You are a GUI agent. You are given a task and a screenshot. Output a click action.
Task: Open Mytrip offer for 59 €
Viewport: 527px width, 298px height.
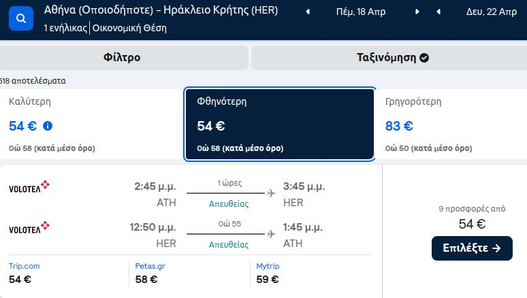(268, 273)
